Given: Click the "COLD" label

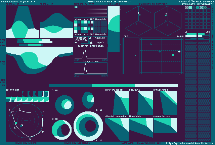Looking at the screenshot, I should [76, 76].
